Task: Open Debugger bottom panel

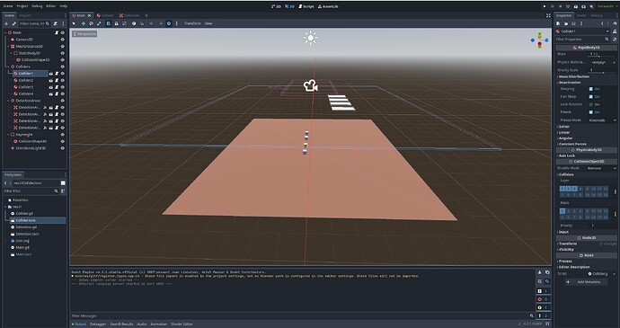Action: (x=98, y=324)
